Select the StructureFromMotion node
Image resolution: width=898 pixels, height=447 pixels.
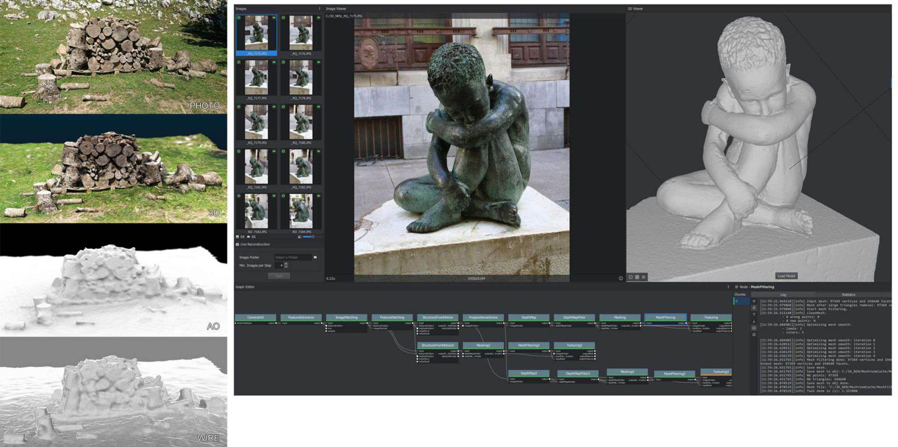[438, 317]
